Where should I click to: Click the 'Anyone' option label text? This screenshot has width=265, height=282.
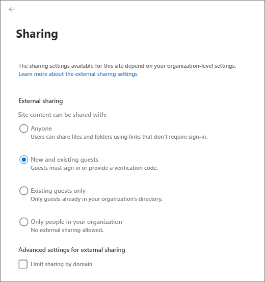click(41, 129)
